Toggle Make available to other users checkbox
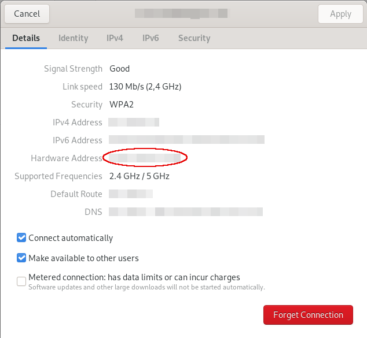The image size is (367, 338). [21, 258]
